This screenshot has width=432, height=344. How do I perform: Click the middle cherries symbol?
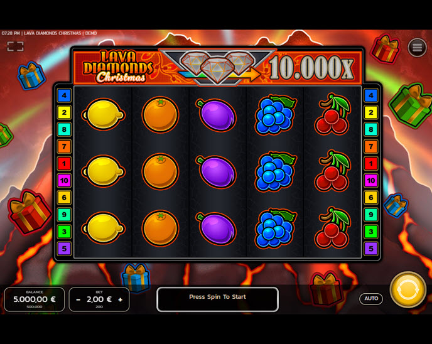click(x=333, y=171)
